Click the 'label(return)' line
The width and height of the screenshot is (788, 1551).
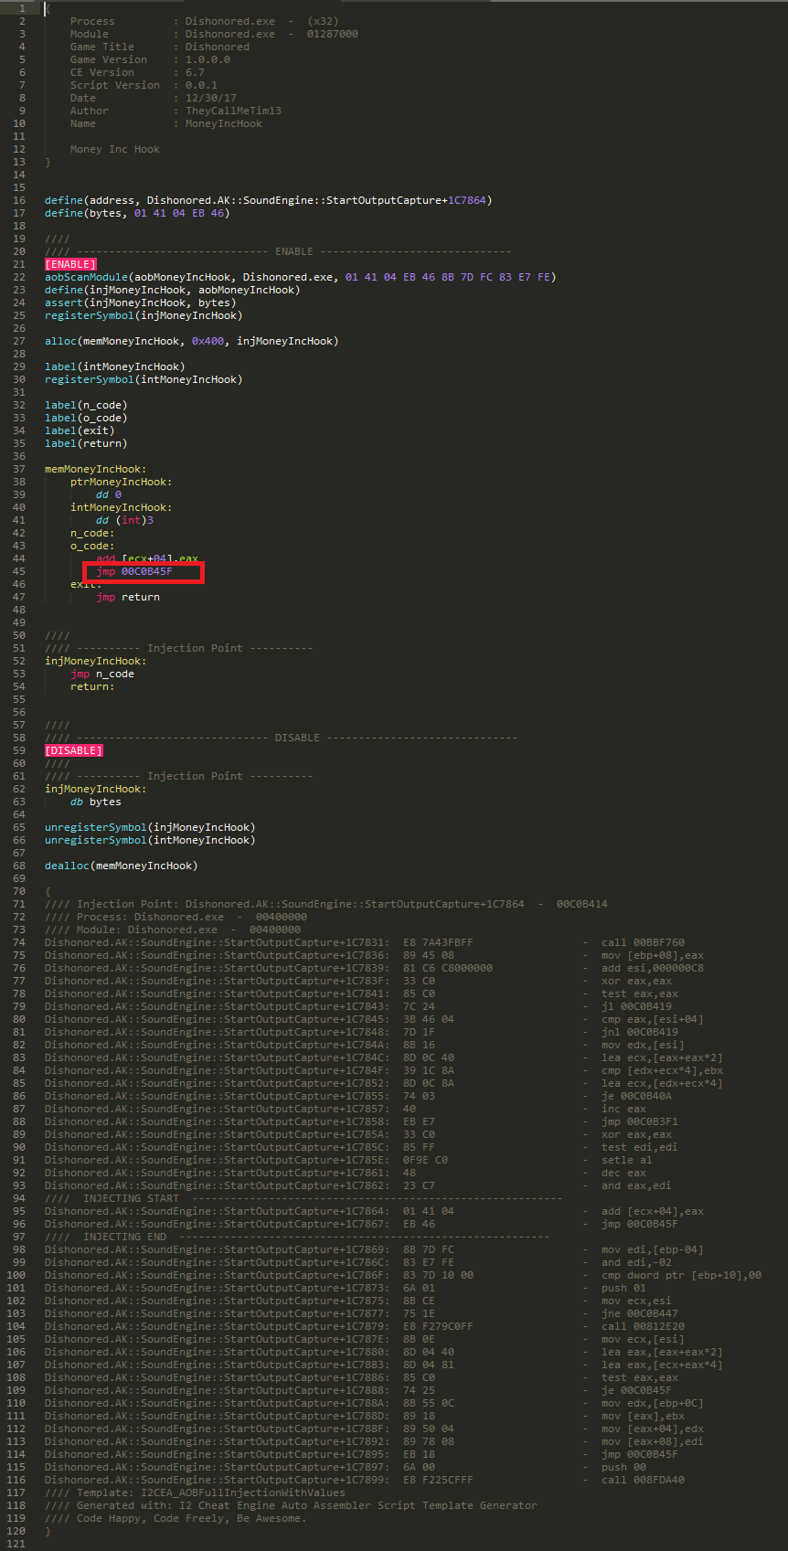(86, 443)
